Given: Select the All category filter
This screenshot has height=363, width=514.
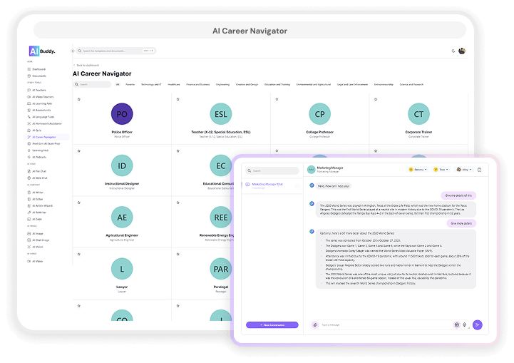Looking at the screenshot, I should [x=118, y=84].
